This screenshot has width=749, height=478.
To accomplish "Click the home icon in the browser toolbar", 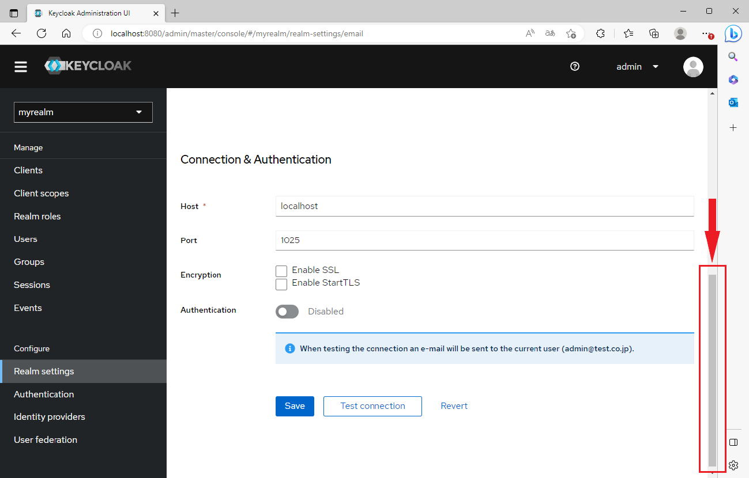I will pyautogui.click(x=66, y=33).
